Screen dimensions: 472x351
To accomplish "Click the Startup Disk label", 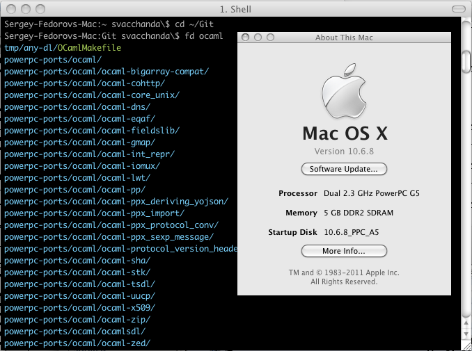I will (292, 232).
